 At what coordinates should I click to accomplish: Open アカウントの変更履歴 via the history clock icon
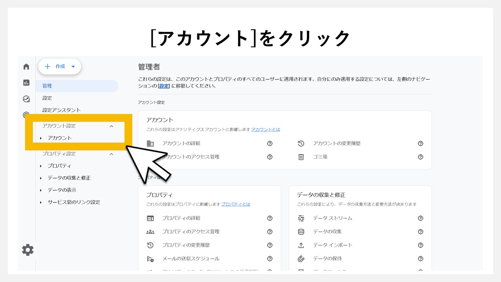tap(301, 143)
